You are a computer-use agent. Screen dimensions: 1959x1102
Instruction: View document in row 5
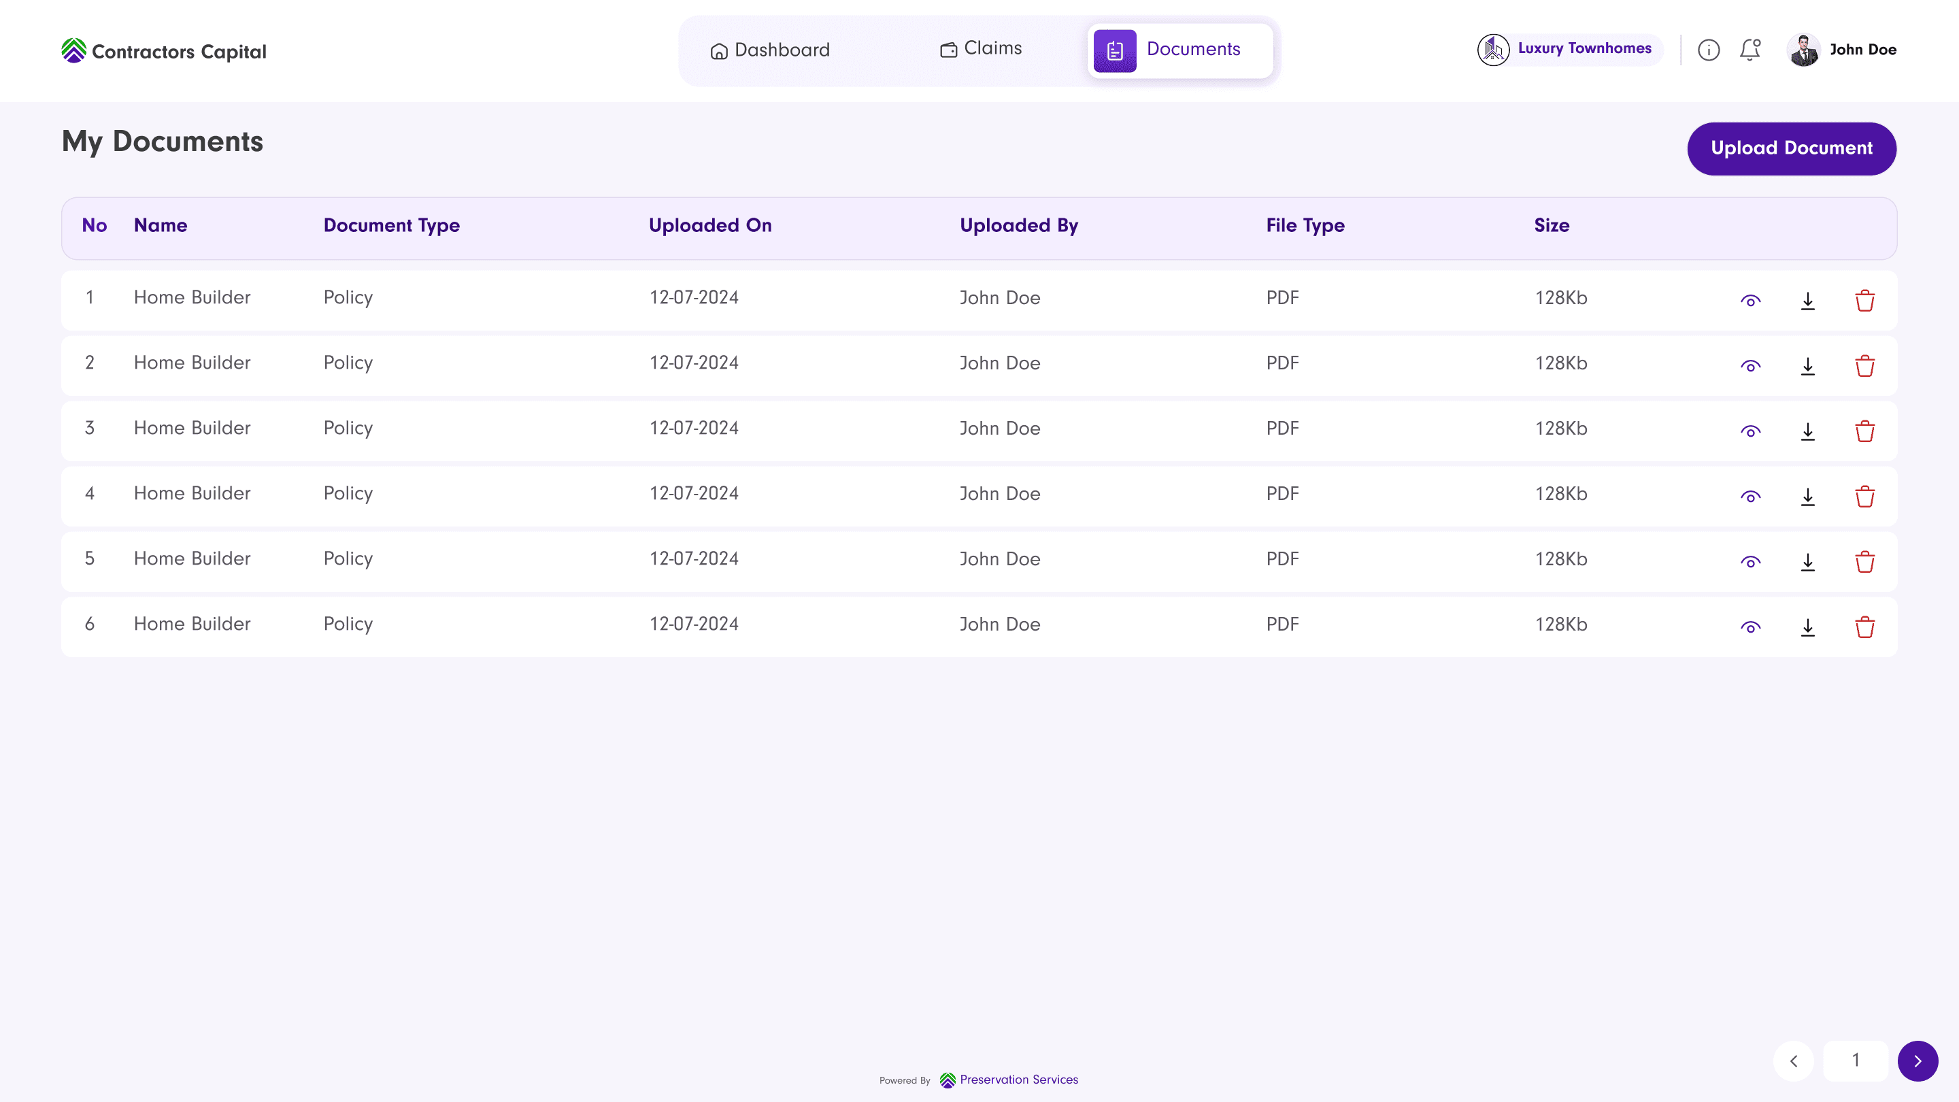[1750, 563]
